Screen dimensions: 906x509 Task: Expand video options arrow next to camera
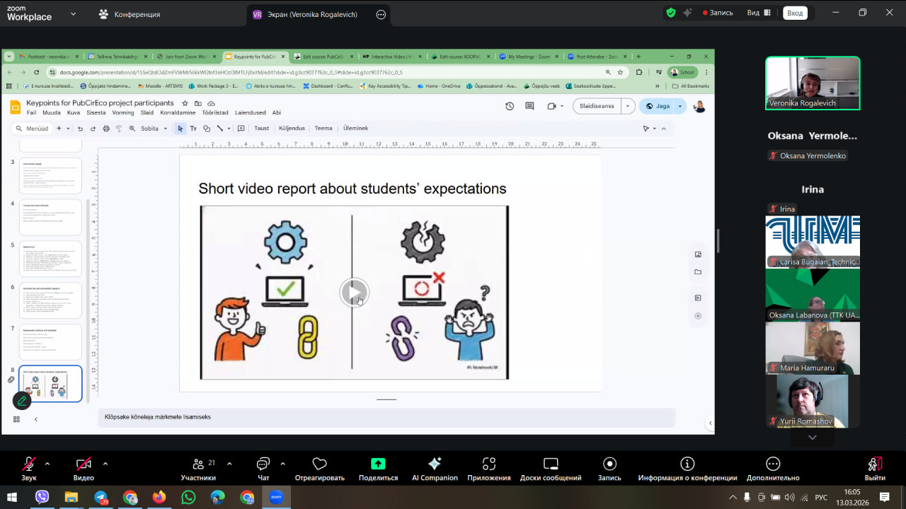pos(105,464)
